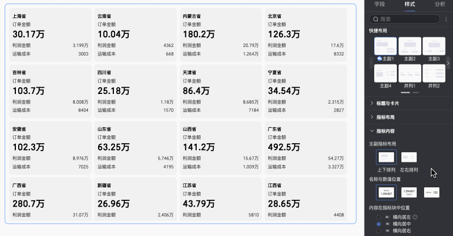Show next quick layouts with right arrow
The width and height of the screenshot is (453, 236).
pos(448,63)
